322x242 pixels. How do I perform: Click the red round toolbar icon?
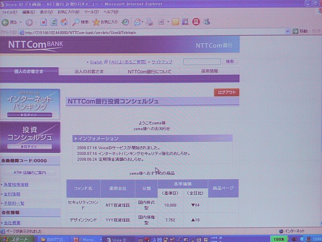point(196,22)
